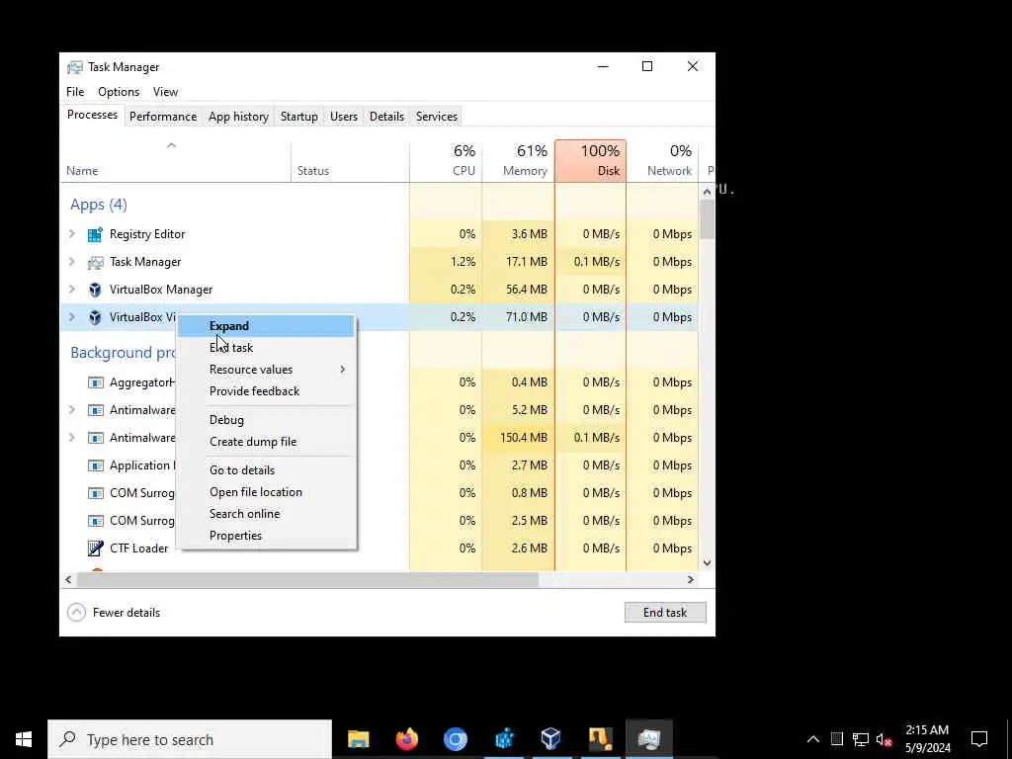Click the taskbar search box
Screen dimensions: 1012x759
[x=190, y=739]
